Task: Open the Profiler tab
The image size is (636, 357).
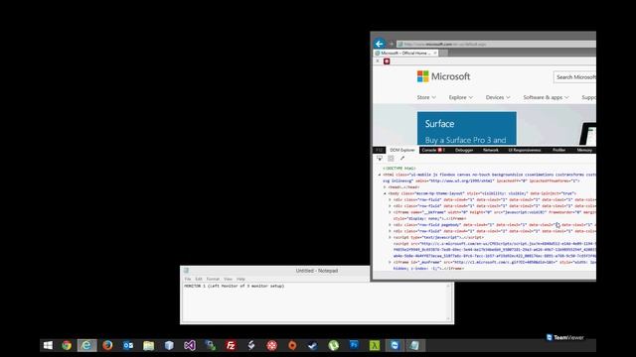Action: [x=558, y=150]
